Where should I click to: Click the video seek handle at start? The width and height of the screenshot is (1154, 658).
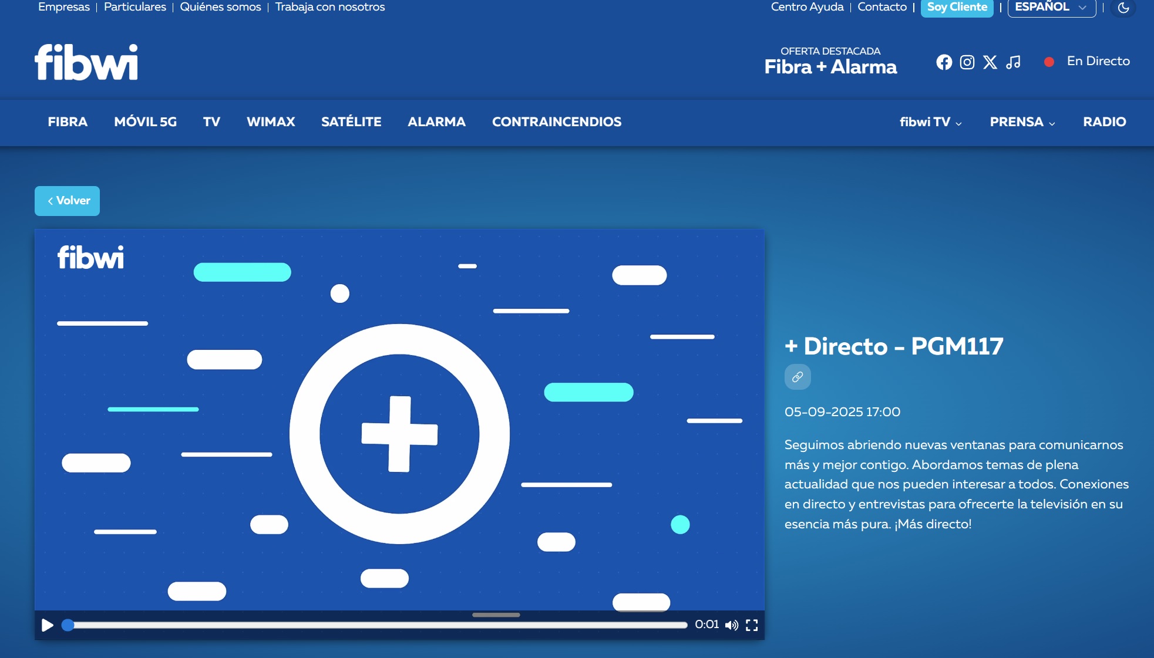coord(68,625)
